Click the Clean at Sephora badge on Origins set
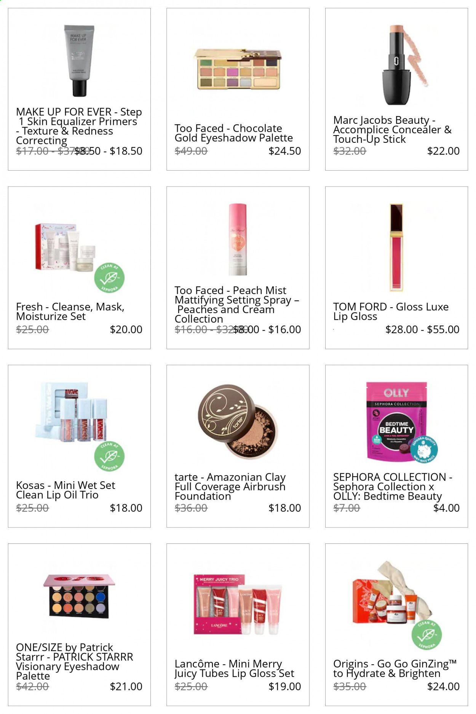This screenshot has height=714, width=476. [426, 635]
